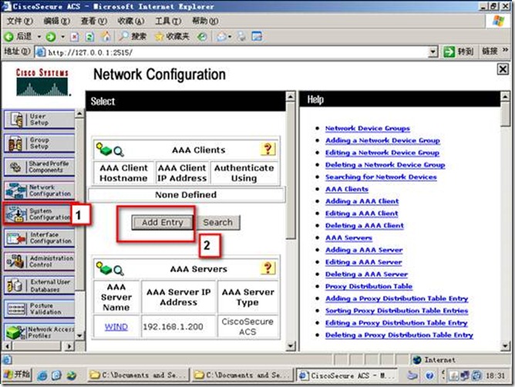Open Group Setup in the sidebar
The image size is (515, 387).
pos(39,143)
